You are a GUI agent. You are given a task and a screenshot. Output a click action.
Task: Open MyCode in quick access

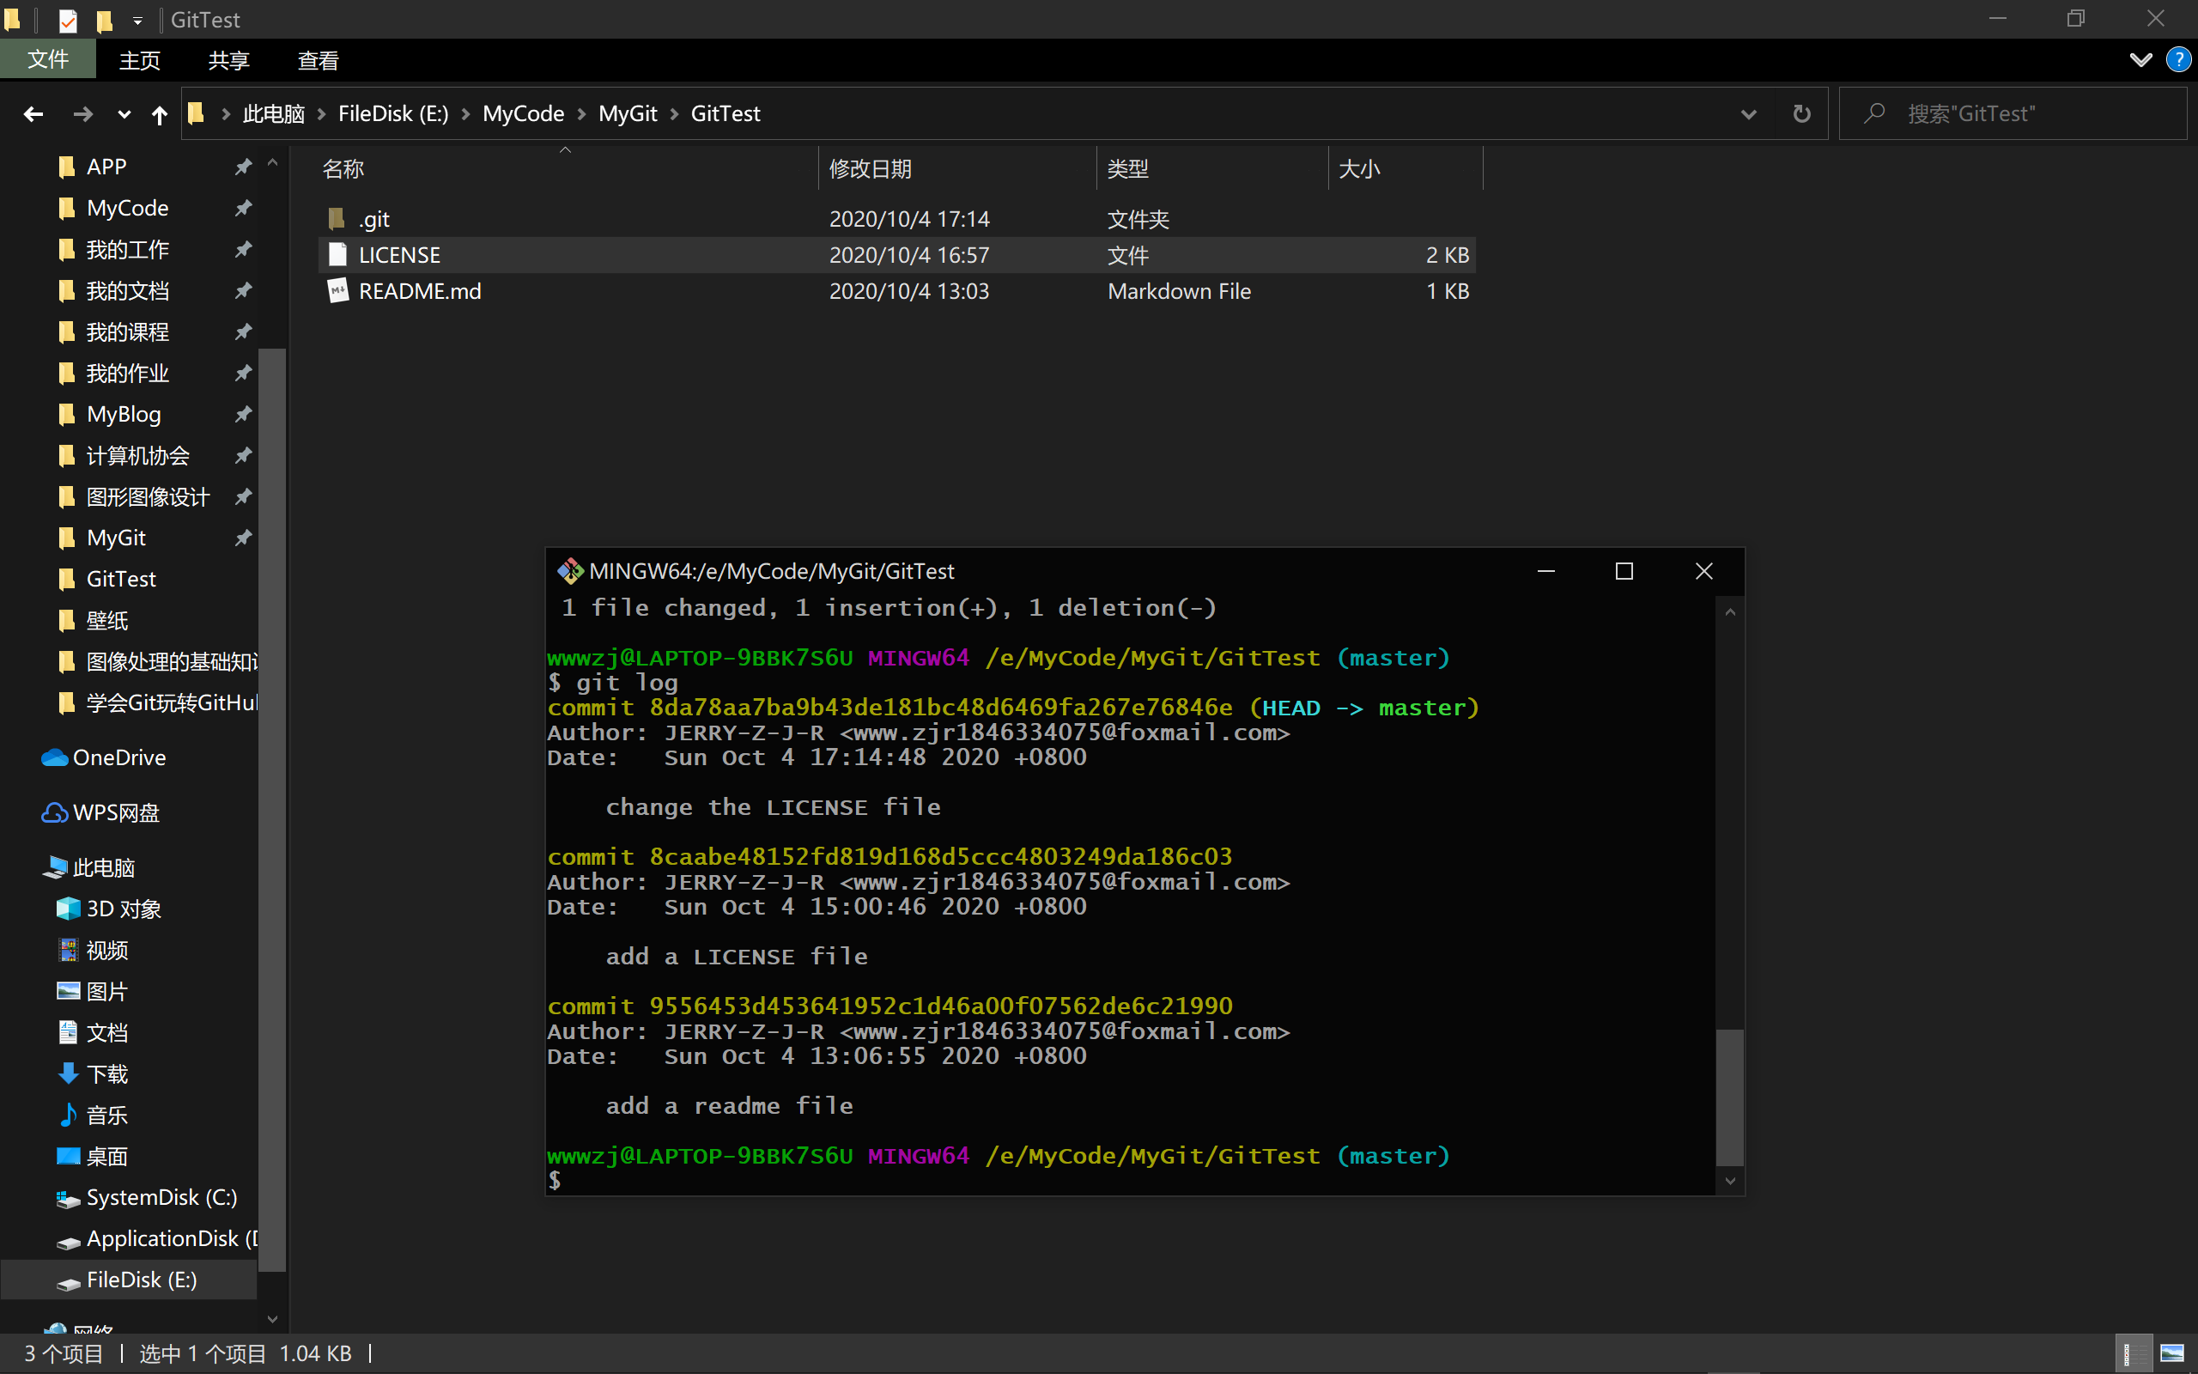[127, 208]
